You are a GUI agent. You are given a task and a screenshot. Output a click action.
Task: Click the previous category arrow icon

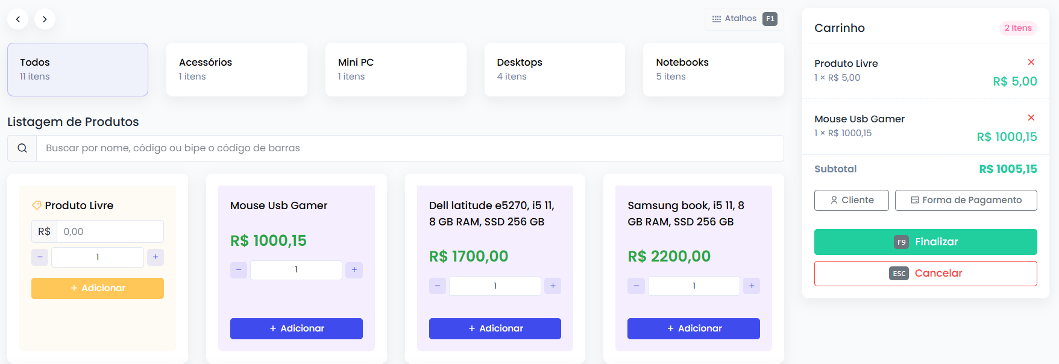coord(18,19)
